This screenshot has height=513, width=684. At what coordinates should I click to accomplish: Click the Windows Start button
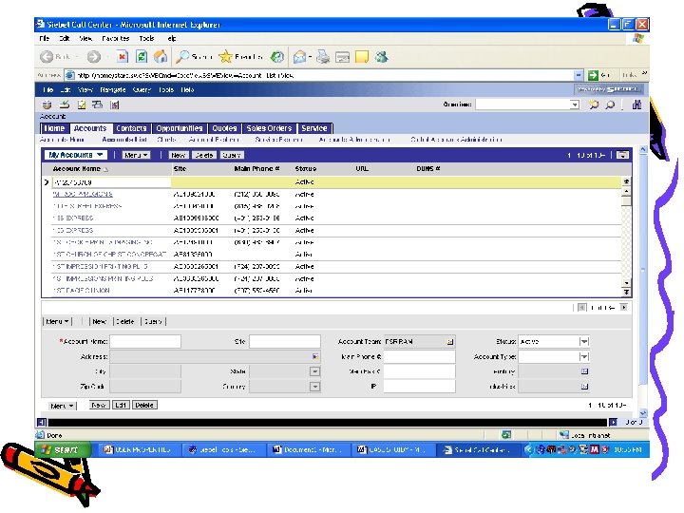tap(63, 449)
